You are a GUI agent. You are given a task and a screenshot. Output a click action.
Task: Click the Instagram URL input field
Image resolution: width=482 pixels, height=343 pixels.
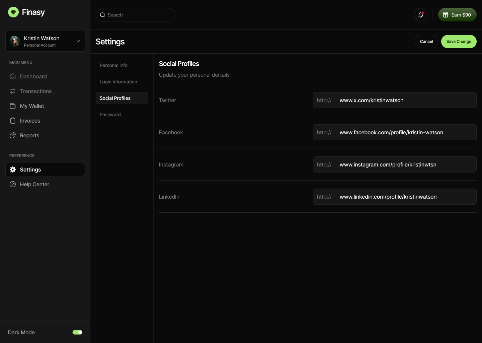click(406, 164)
